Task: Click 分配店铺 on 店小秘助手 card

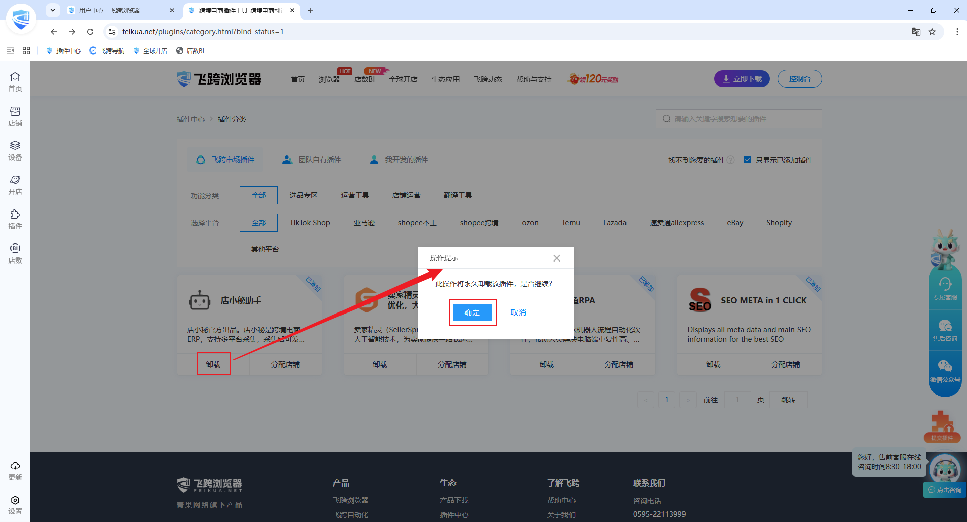Action: (x=286, y=364)
